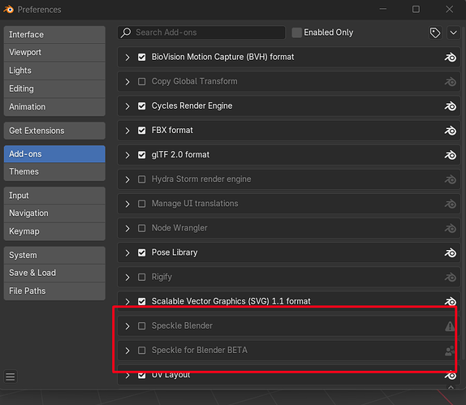This screenshot has width=466, height=405.
Task: Open the Keymap preferences section
Action: 54,231
